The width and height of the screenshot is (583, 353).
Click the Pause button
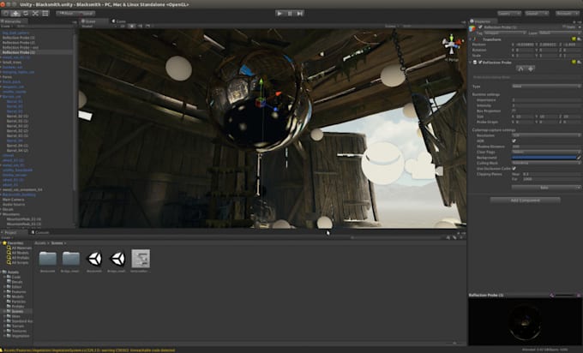[x=291, y=14]
